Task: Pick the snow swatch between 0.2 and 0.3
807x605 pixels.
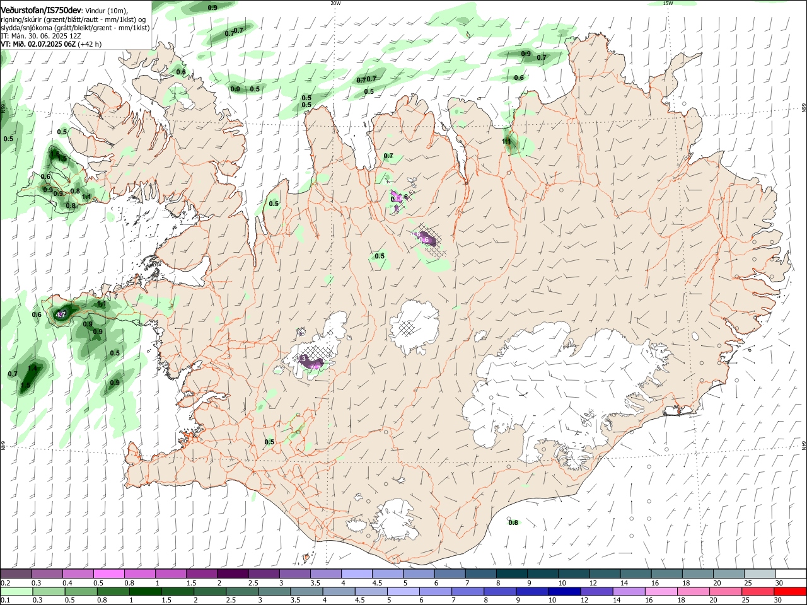Action: coord(16,574)
